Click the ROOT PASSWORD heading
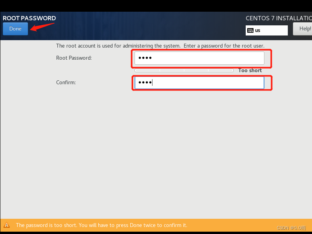This screenshot has height=234, width=312. point(29,18)
